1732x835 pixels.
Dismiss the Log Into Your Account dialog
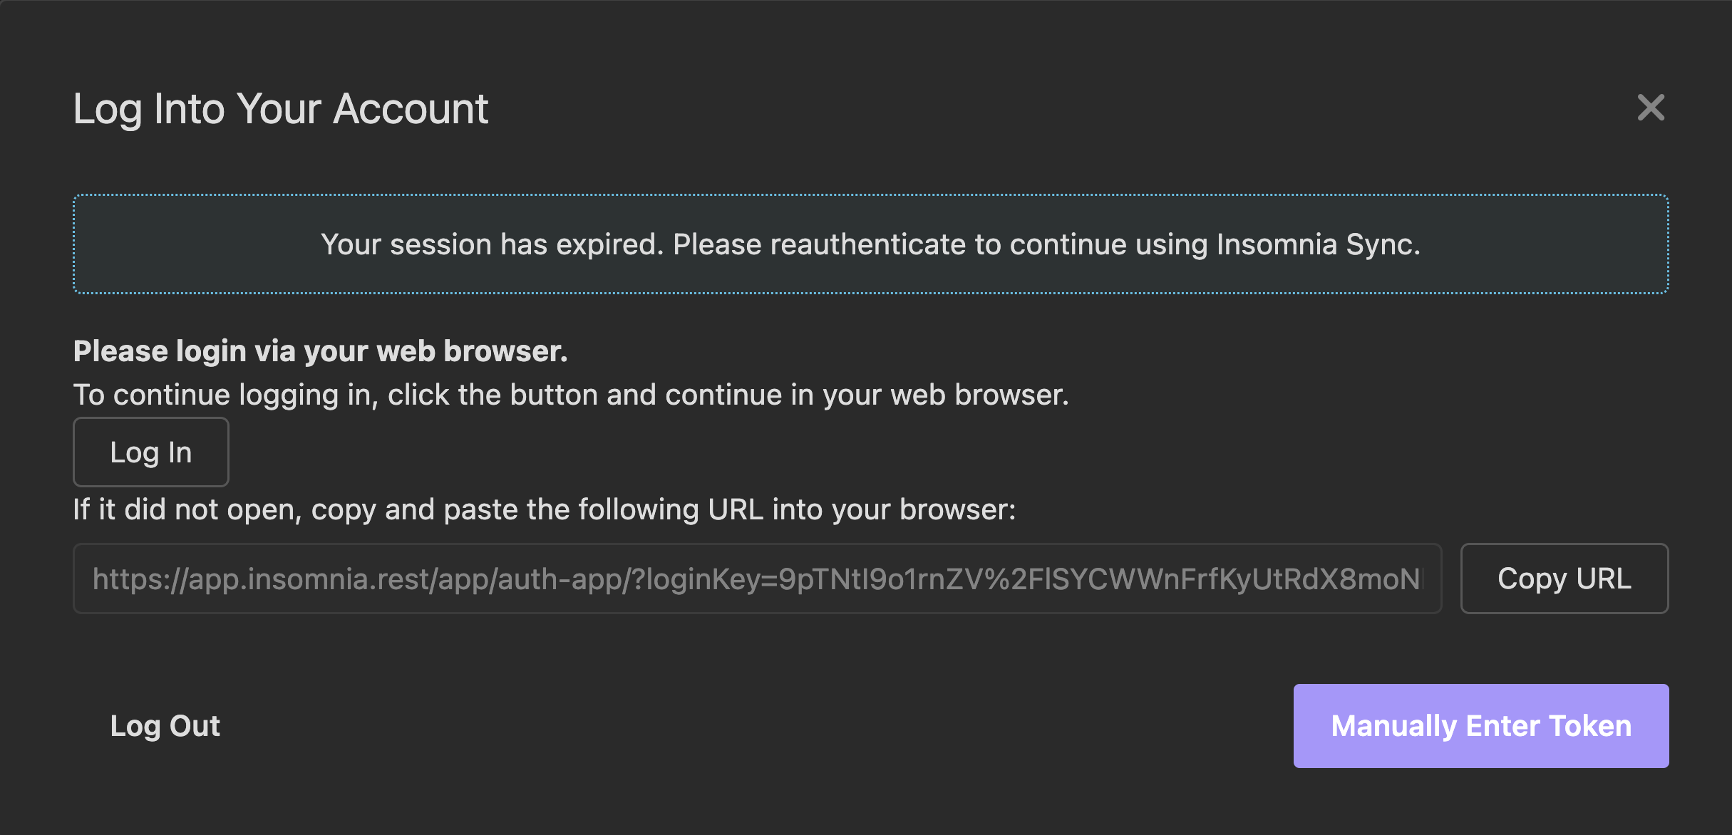(1652, 108)
